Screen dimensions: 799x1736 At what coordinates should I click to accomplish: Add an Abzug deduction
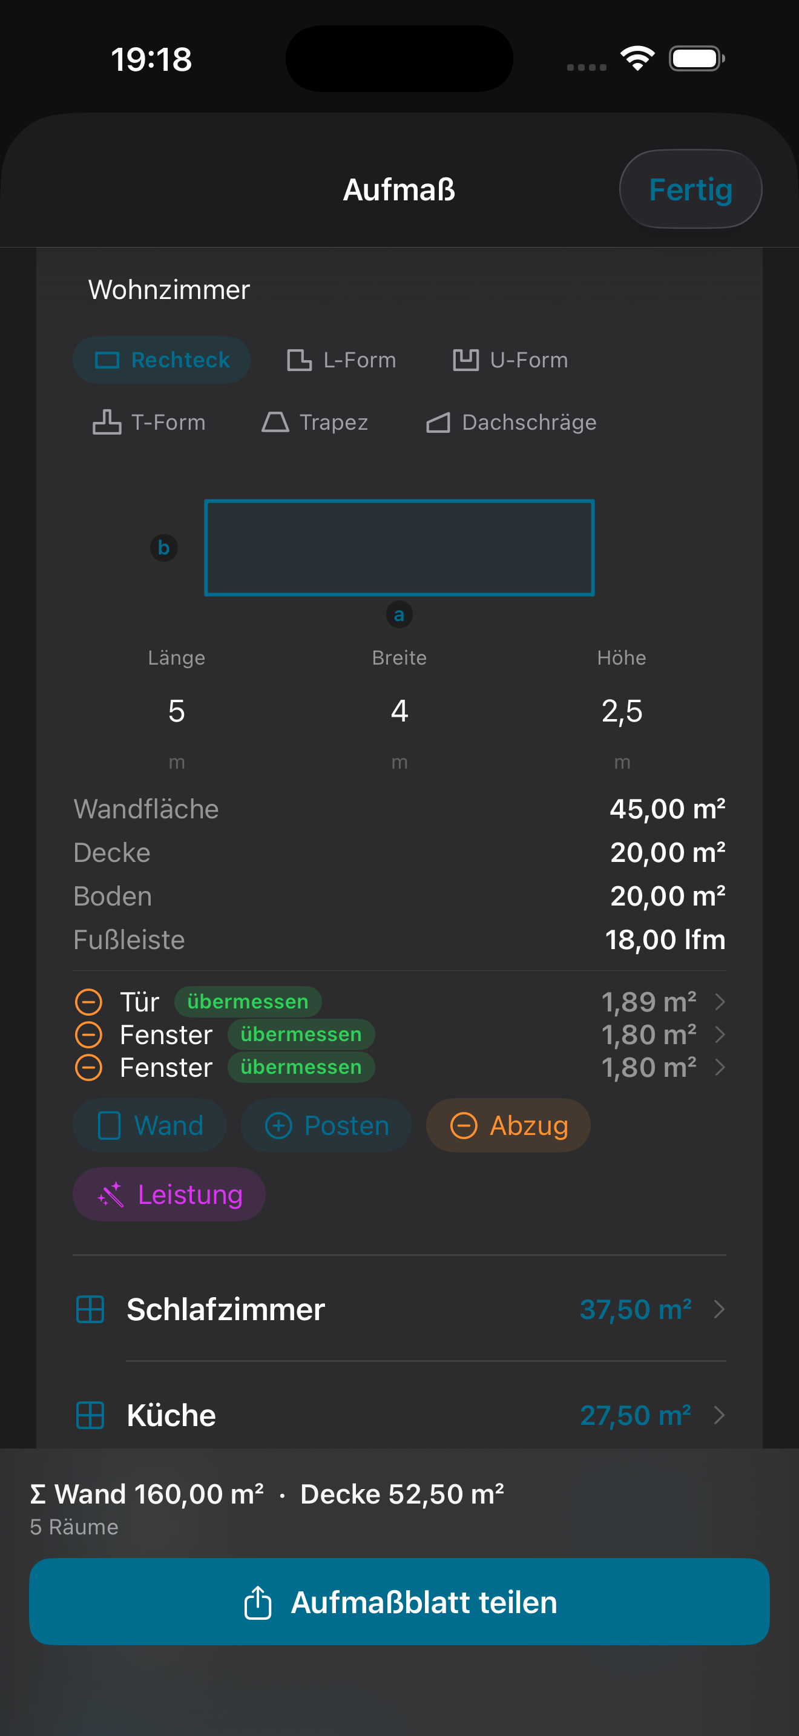508,1125
